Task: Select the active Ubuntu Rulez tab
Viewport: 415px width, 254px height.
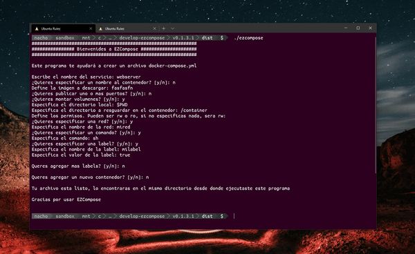Action: click(x=63, y=28)
